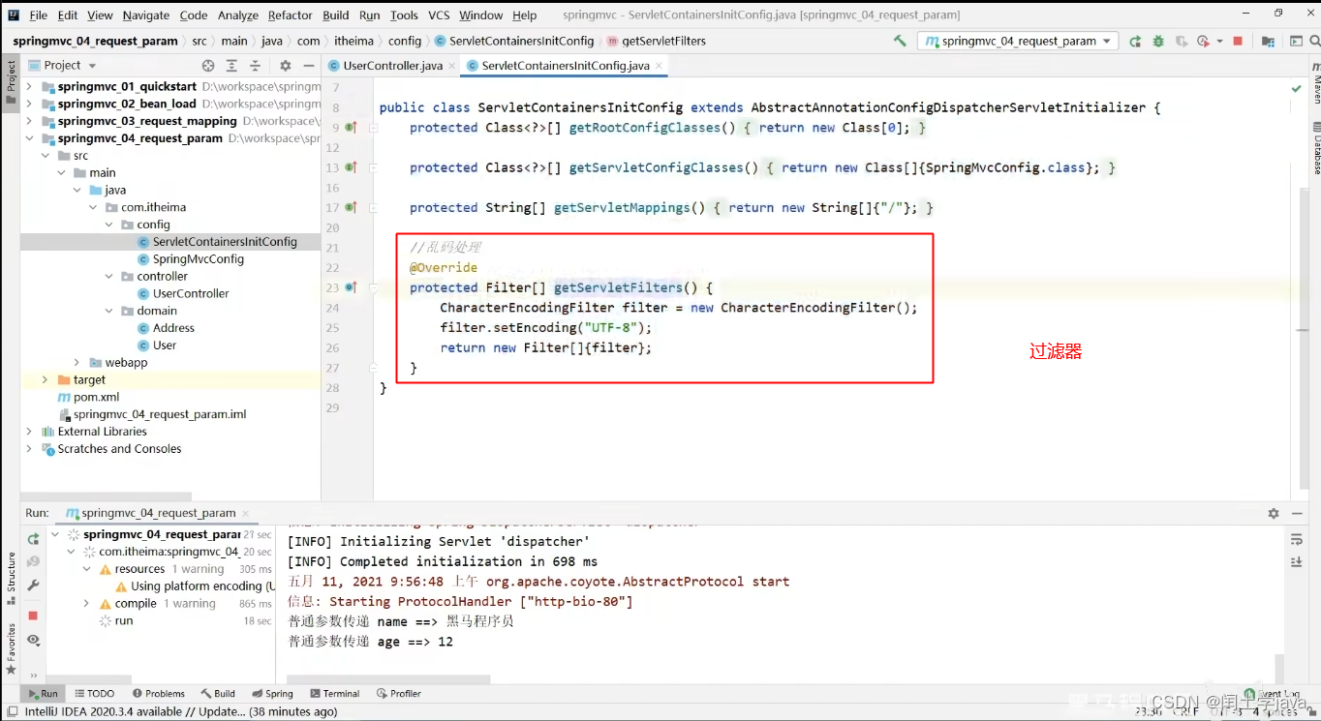
Task: Open the TODO tool window tab
Action: pyautogui.click(x=94, y=693)
